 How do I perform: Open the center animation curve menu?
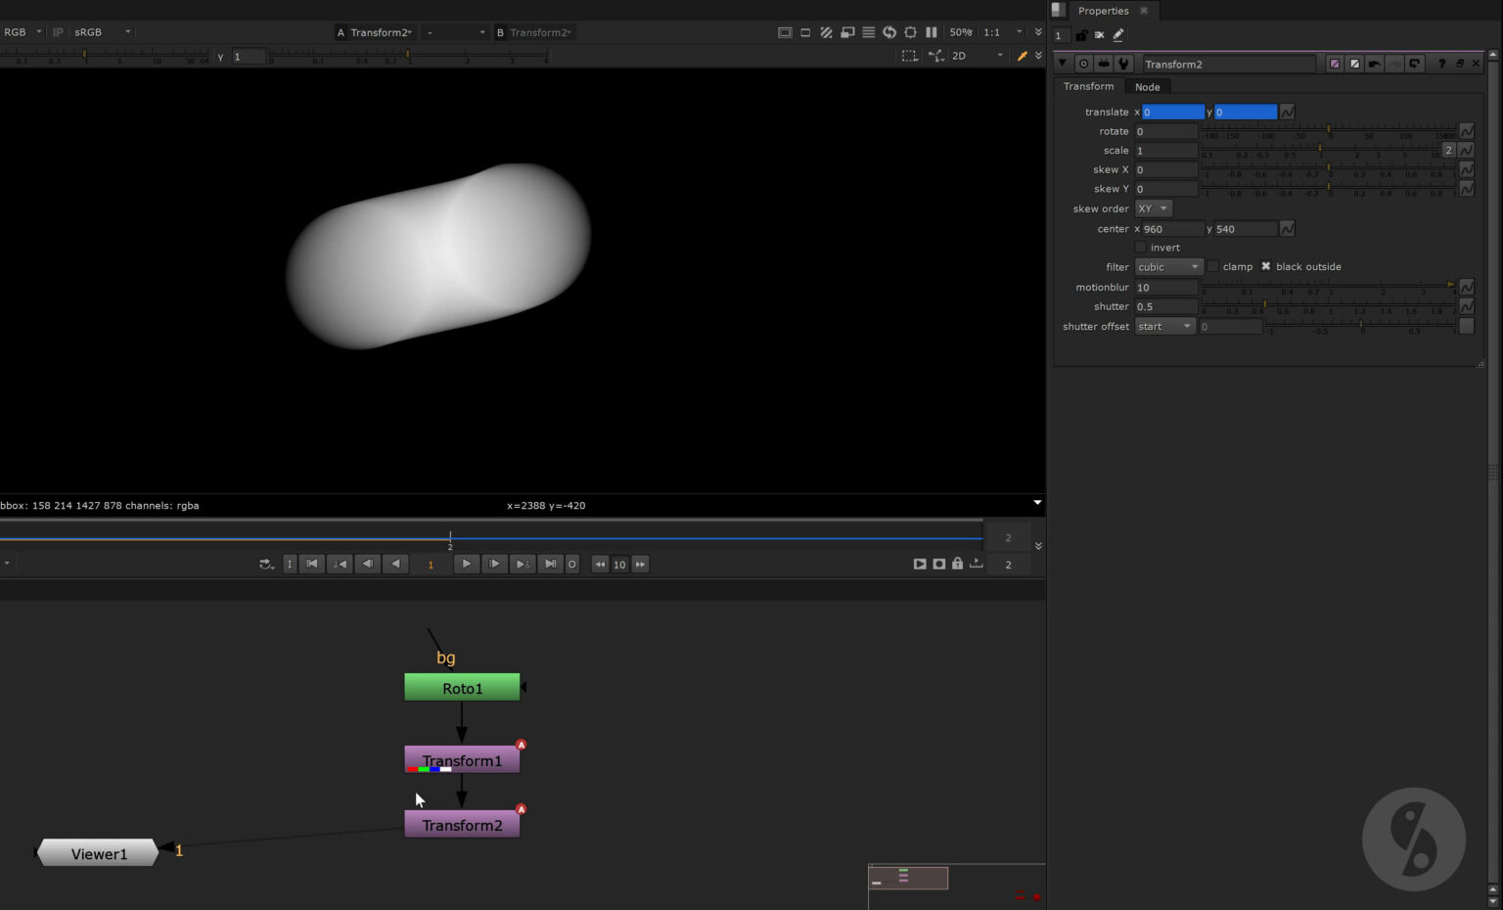(x=1288, y=228)
